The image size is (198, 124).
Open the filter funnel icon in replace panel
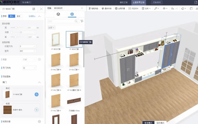tap(82, 21)
